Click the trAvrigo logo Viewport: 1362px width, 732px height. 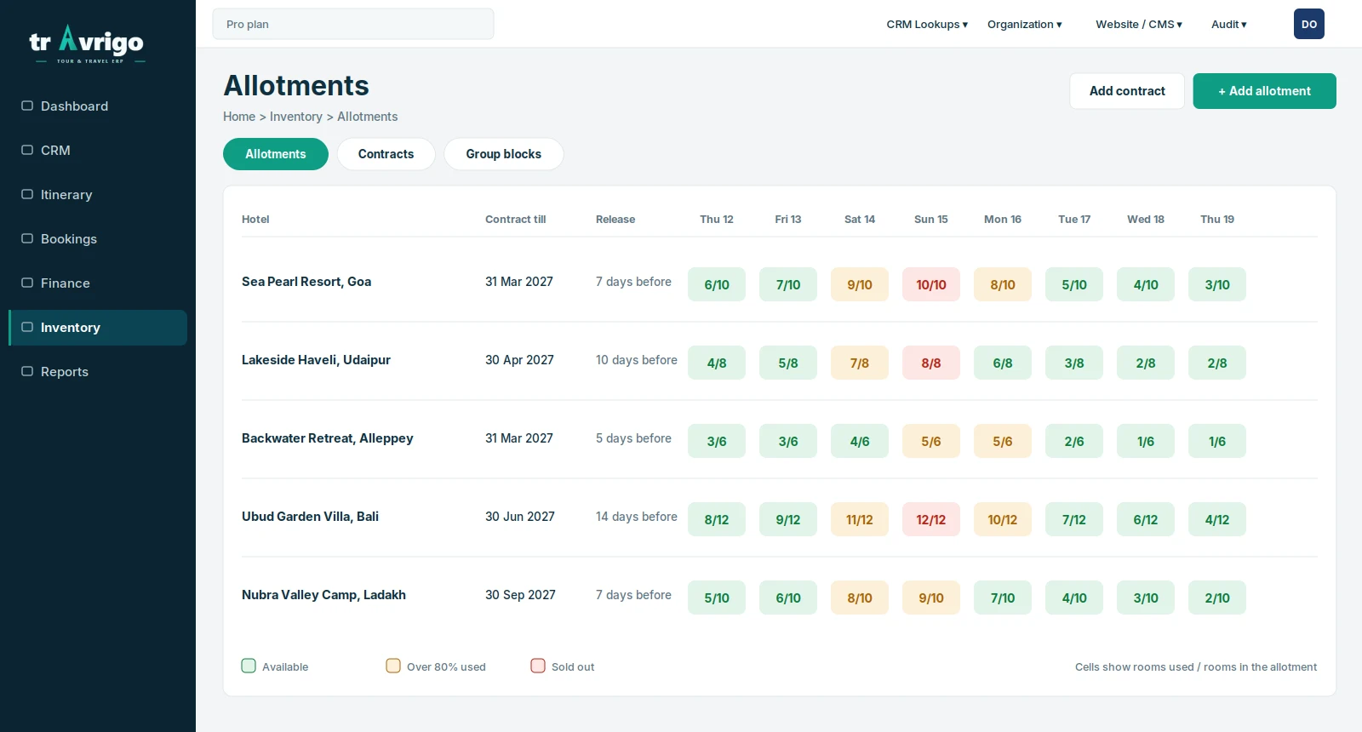tap(87, 43)
